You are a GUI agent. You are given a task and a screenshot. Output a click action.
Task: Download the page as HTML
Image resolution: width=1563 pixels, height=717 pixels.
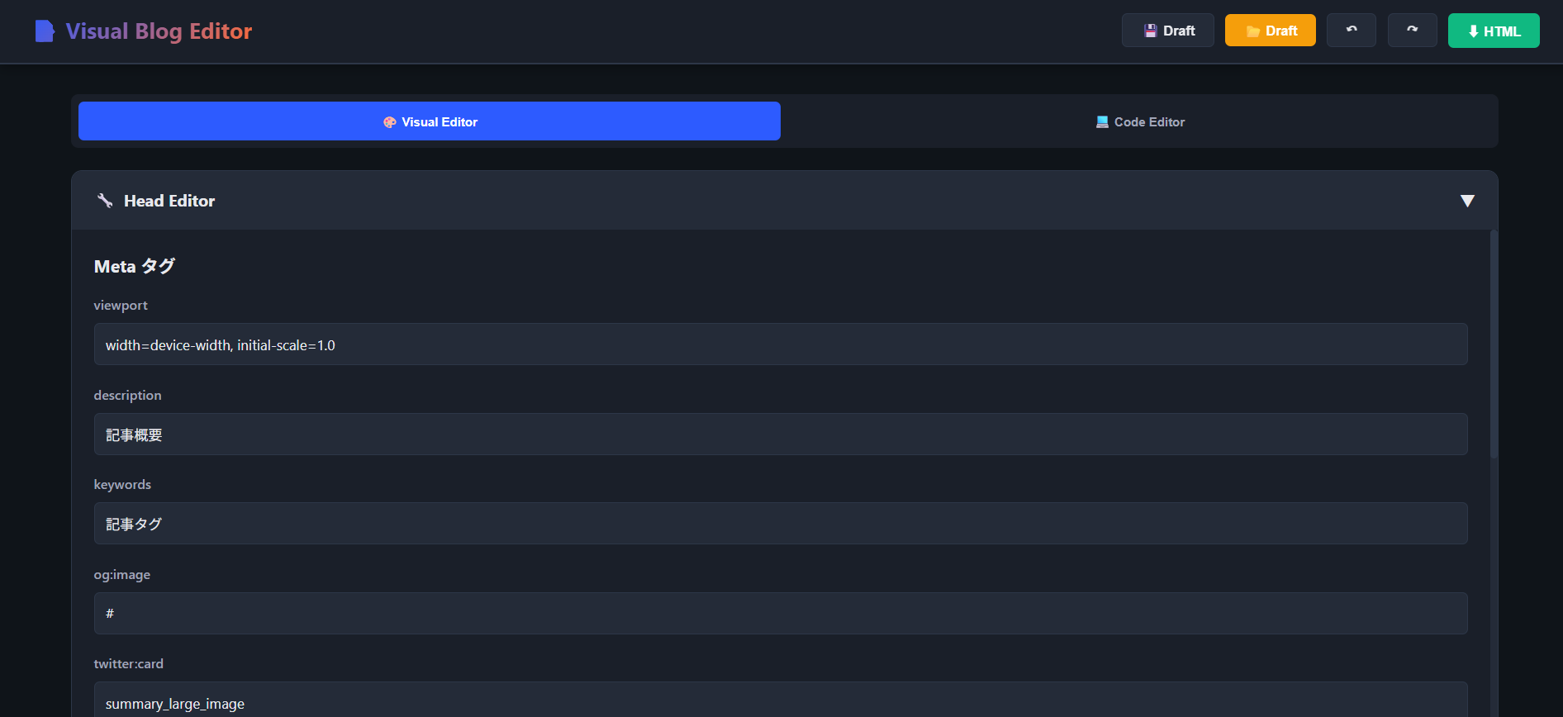click(x=1493, y=31)
